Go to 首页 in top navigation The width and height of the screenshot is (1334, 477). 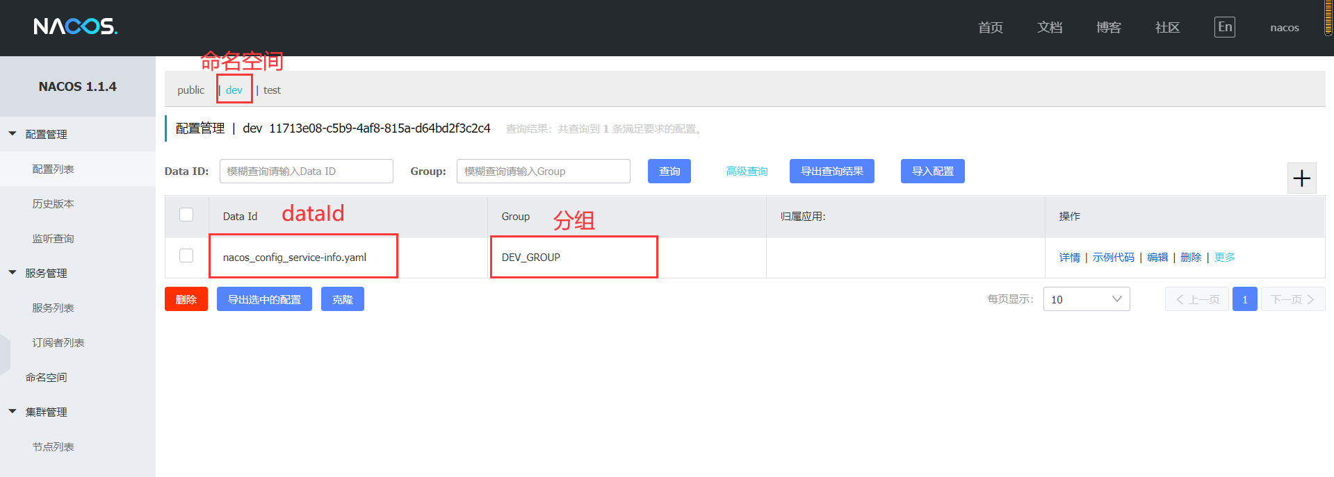click(991, 27)
